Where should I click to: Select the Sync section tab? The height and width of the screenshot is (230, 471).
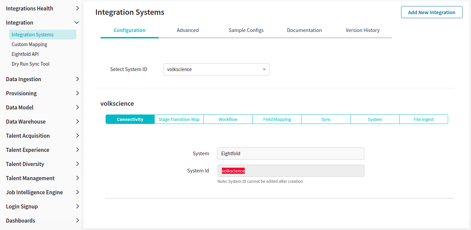(x=326, y=119)
